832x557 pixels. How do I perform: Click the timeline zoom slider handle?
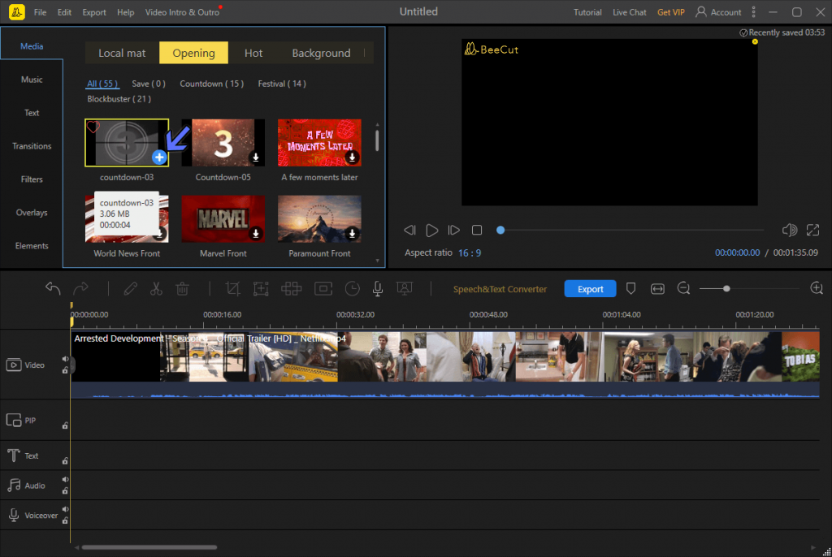point(726,288)
